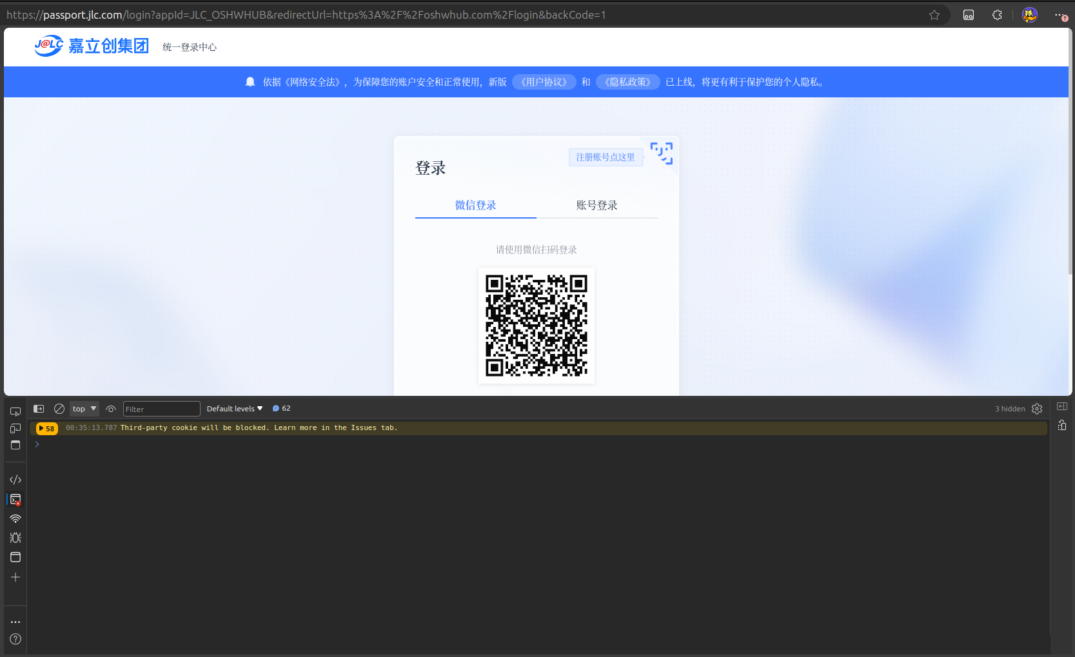Toggle the eye icon to create a live expression
Viewport: 1075px width, 657px height.
point(110,408)
